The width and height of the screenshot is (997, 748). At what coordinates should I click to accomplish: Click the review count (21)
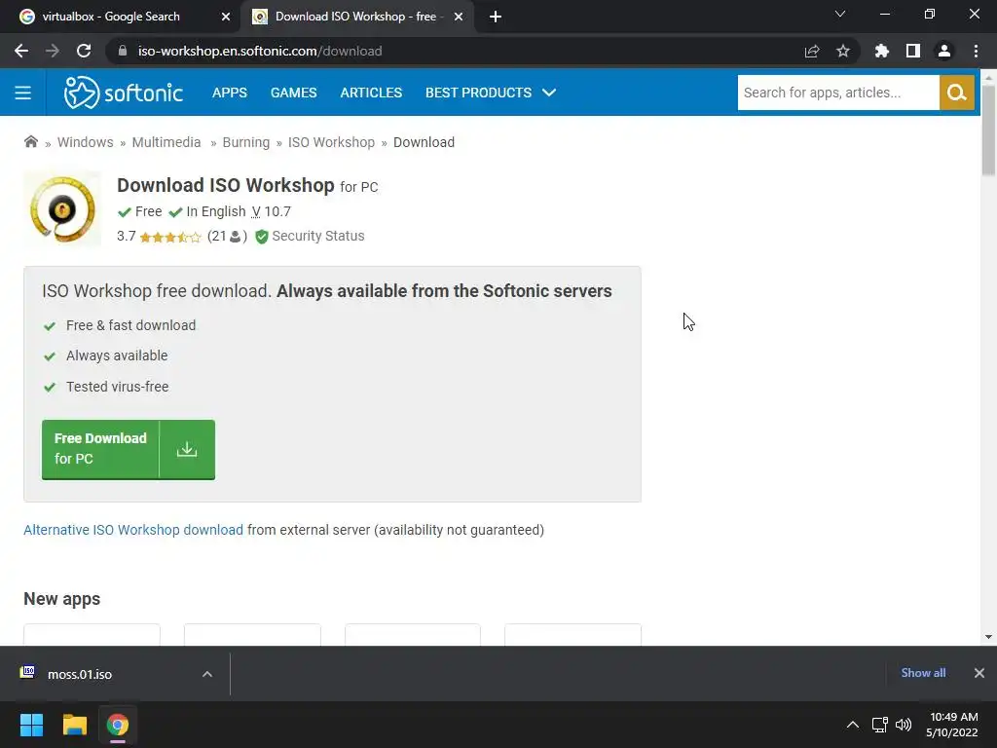227,236
